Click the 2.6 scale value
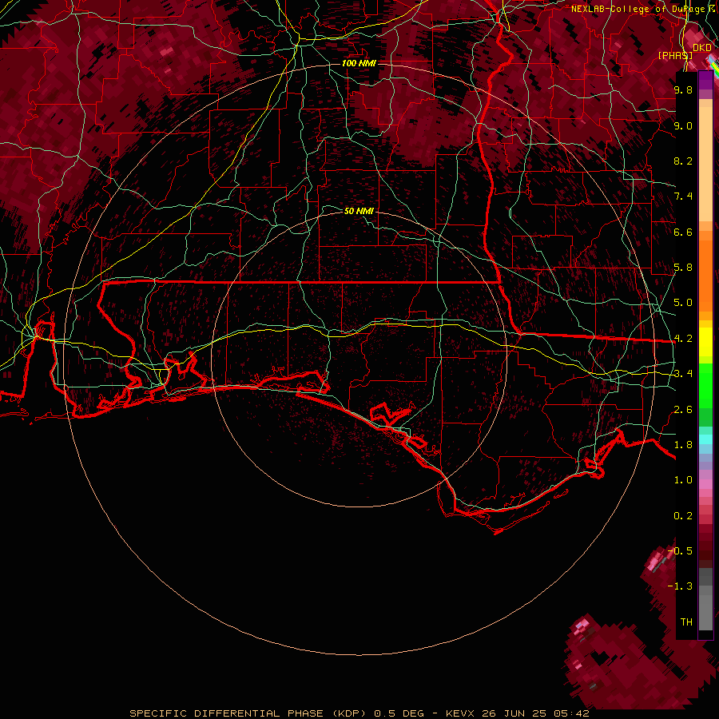Screen dimensions: 719x719 (x=683, y=410)
